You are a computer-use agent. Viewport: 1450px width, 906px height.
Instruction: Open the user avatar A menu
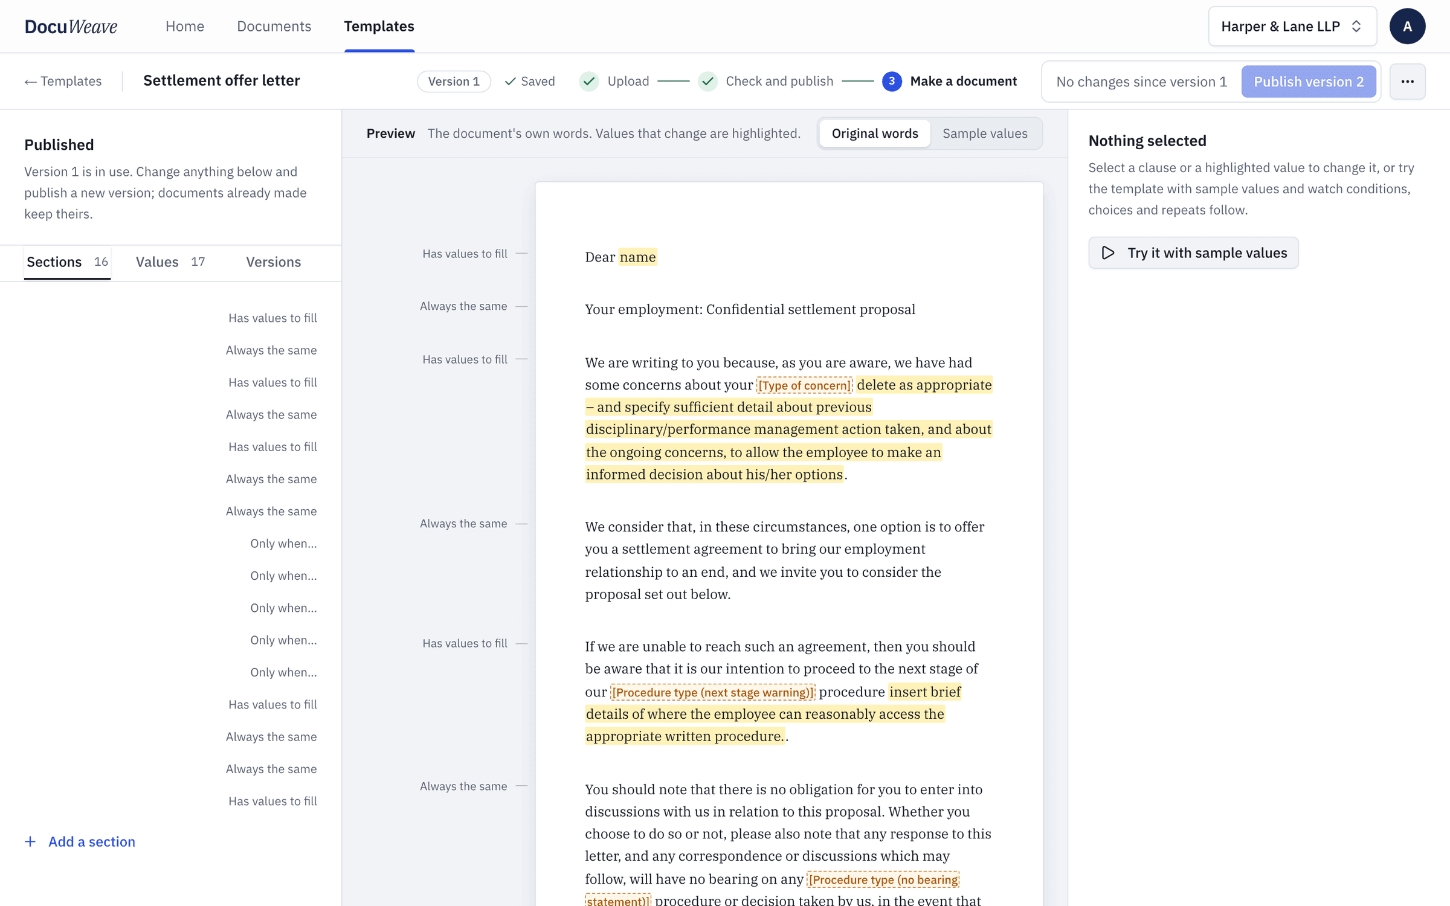point(1407,27)
